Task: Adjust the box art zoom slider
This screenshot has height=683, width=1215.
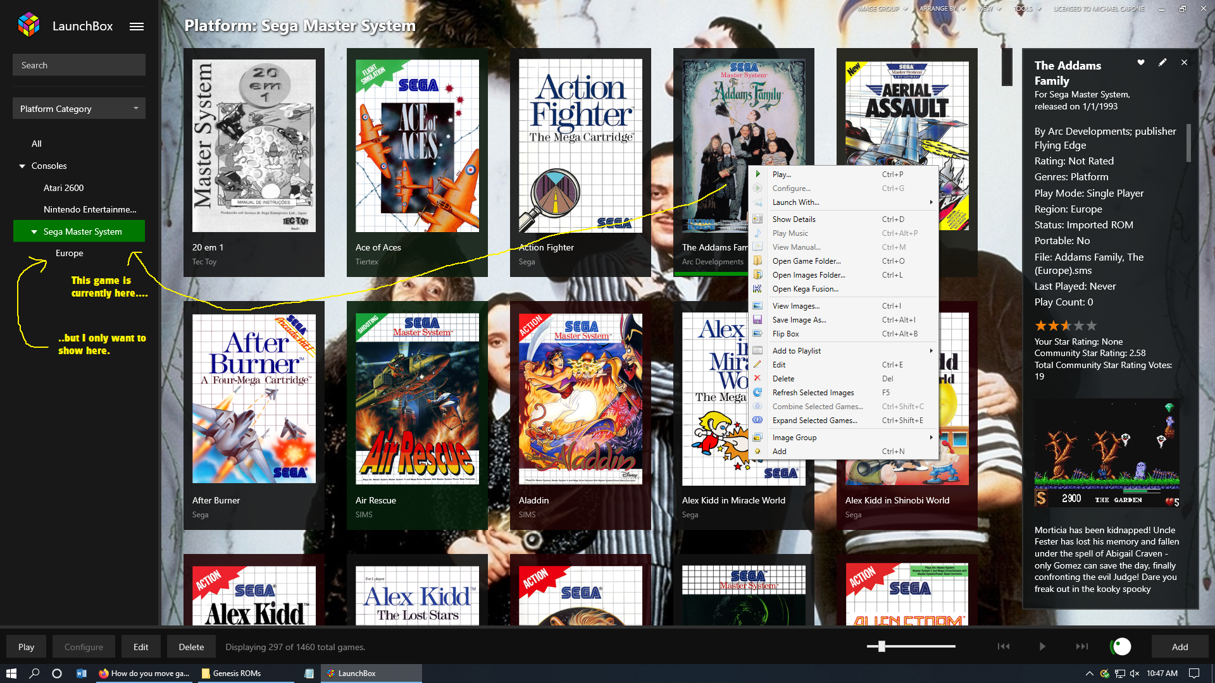Action: point(882,646)
